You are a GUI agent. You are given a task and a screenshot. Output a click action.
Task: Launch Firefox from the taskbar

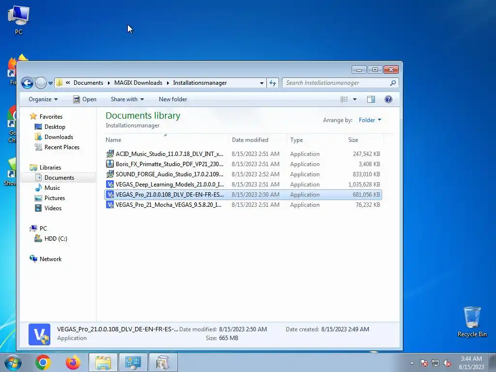[73, 362]
